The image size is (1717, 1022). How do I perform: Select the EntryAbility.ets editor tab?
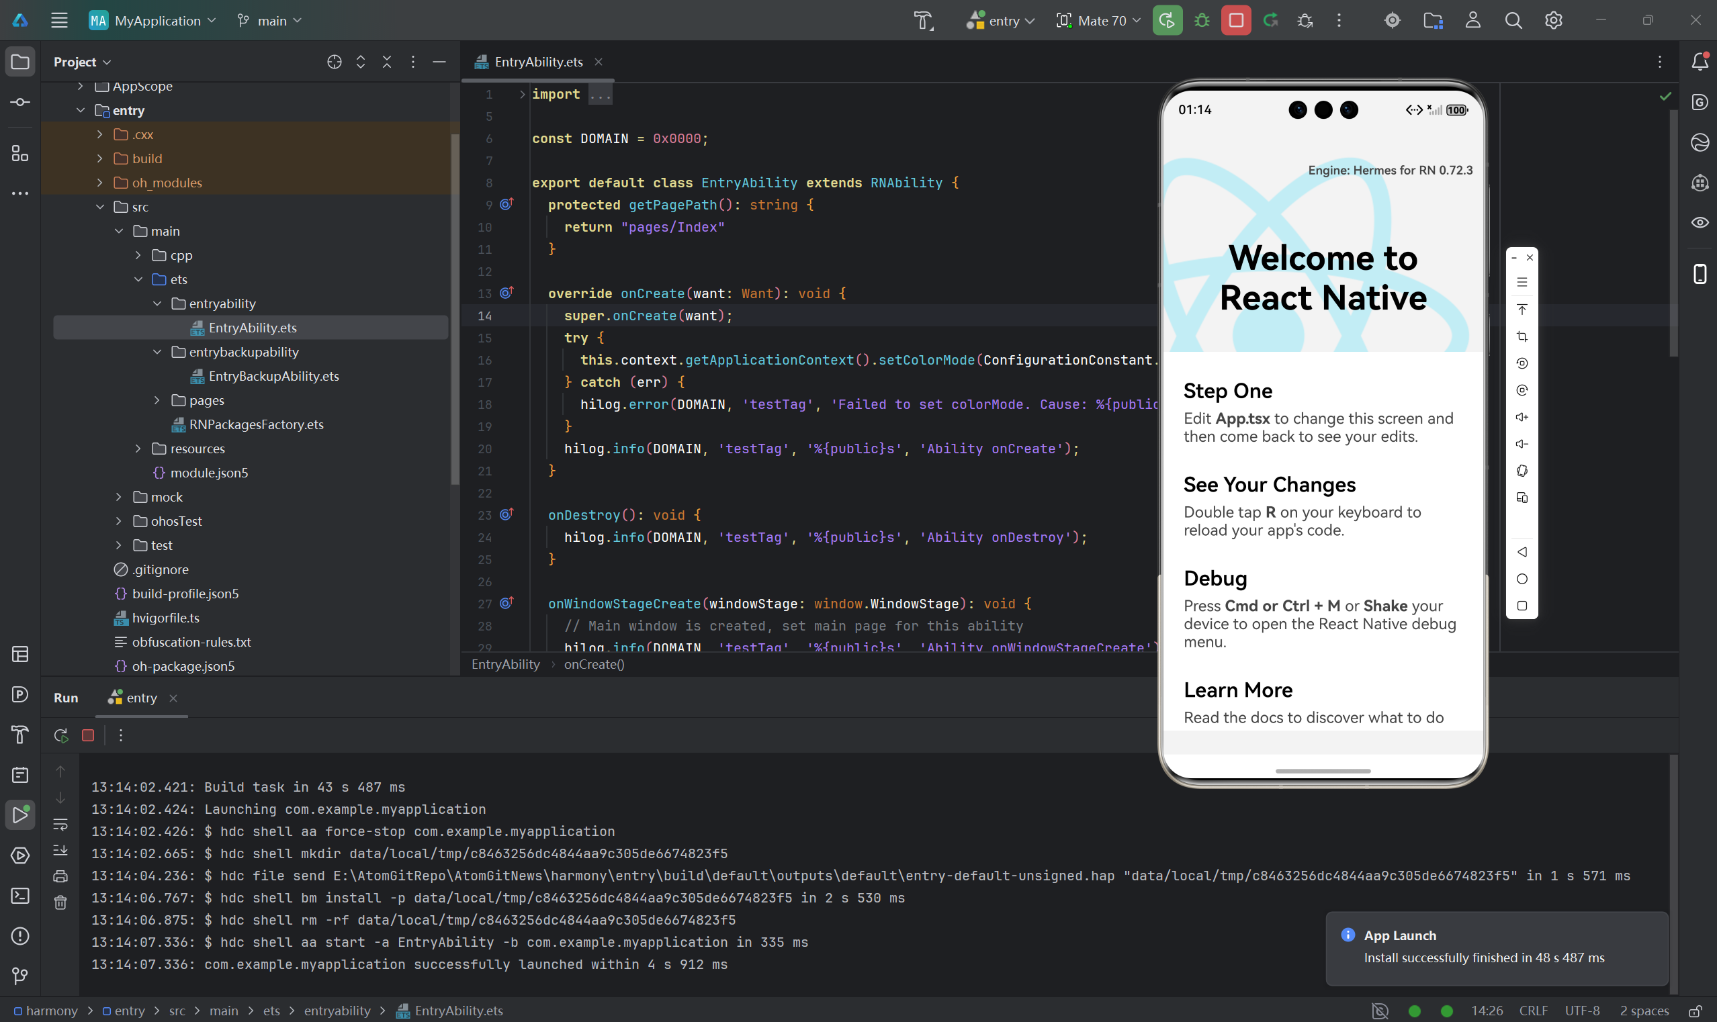tap(538, 62)
